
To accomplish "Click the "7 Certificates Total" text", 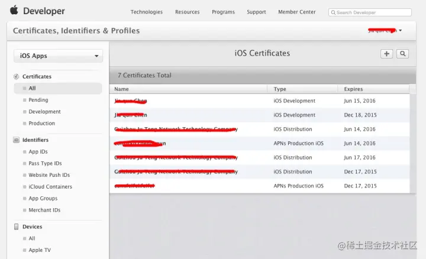I will click(144, 75).
